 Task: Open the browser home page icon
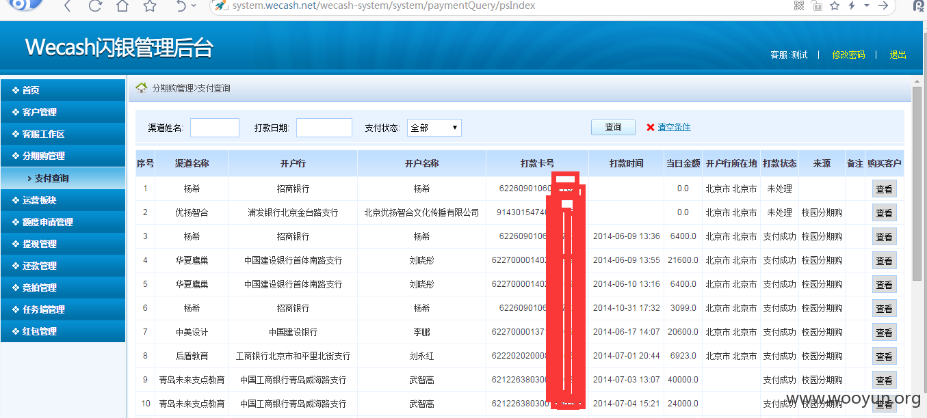(x=122, y=6)
